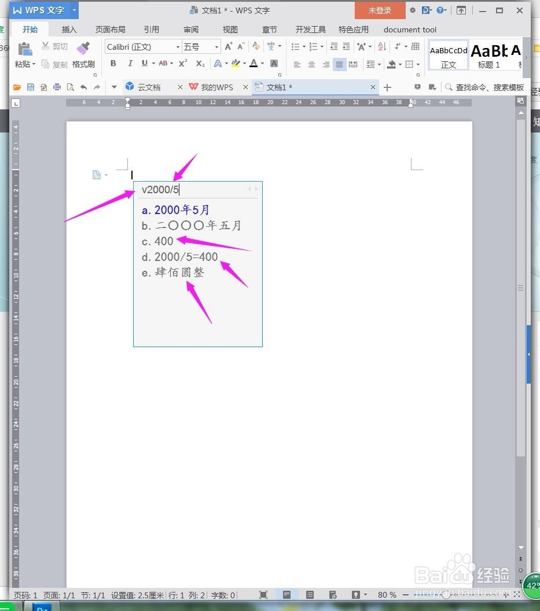Switch to the 云文档 document tab
The height and width of the screenshot is (611, 540).
pyautogui.click(x=149, y=87)
